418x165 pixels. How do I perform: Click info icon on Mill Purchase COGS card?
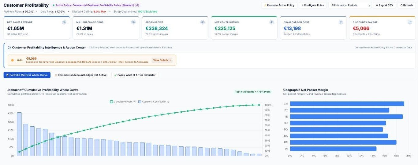[x=133, y=22]
